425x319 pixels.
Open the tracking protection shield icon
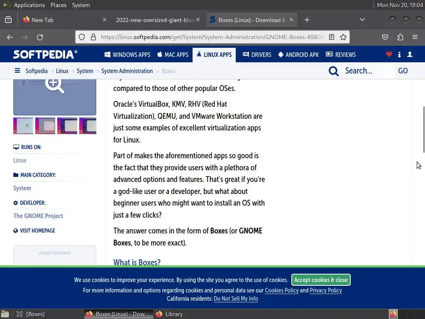pyautogui.click(x=82, y=37)
